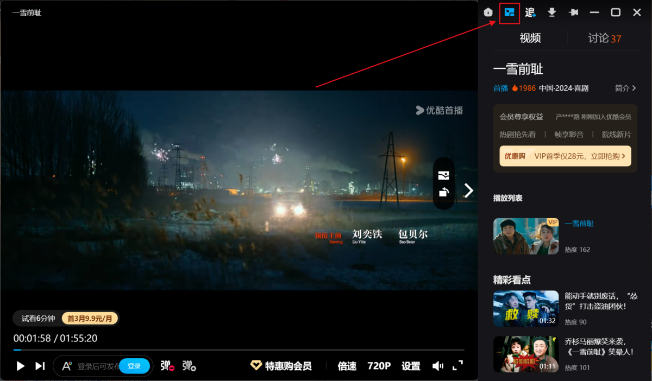Play the video
The image size is (652, 381).
coord(21,366)
